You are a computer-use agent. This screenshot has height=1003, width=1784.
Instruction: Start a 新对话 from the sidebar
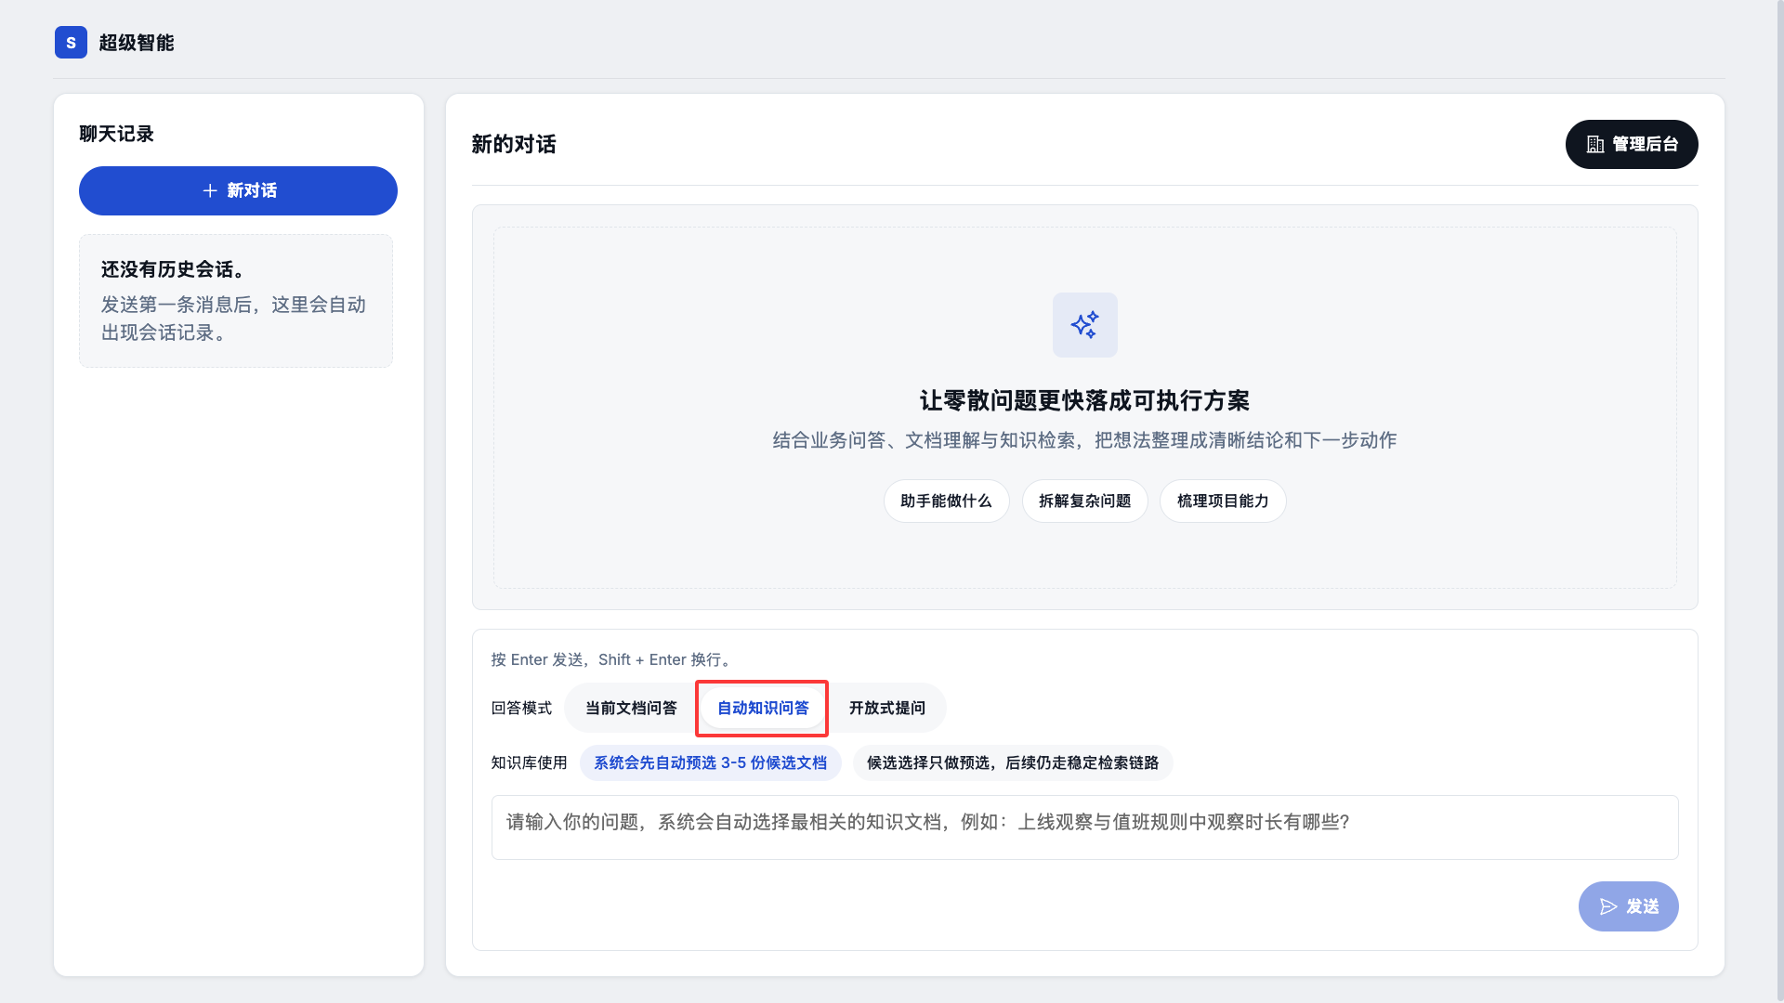point(238,190)
